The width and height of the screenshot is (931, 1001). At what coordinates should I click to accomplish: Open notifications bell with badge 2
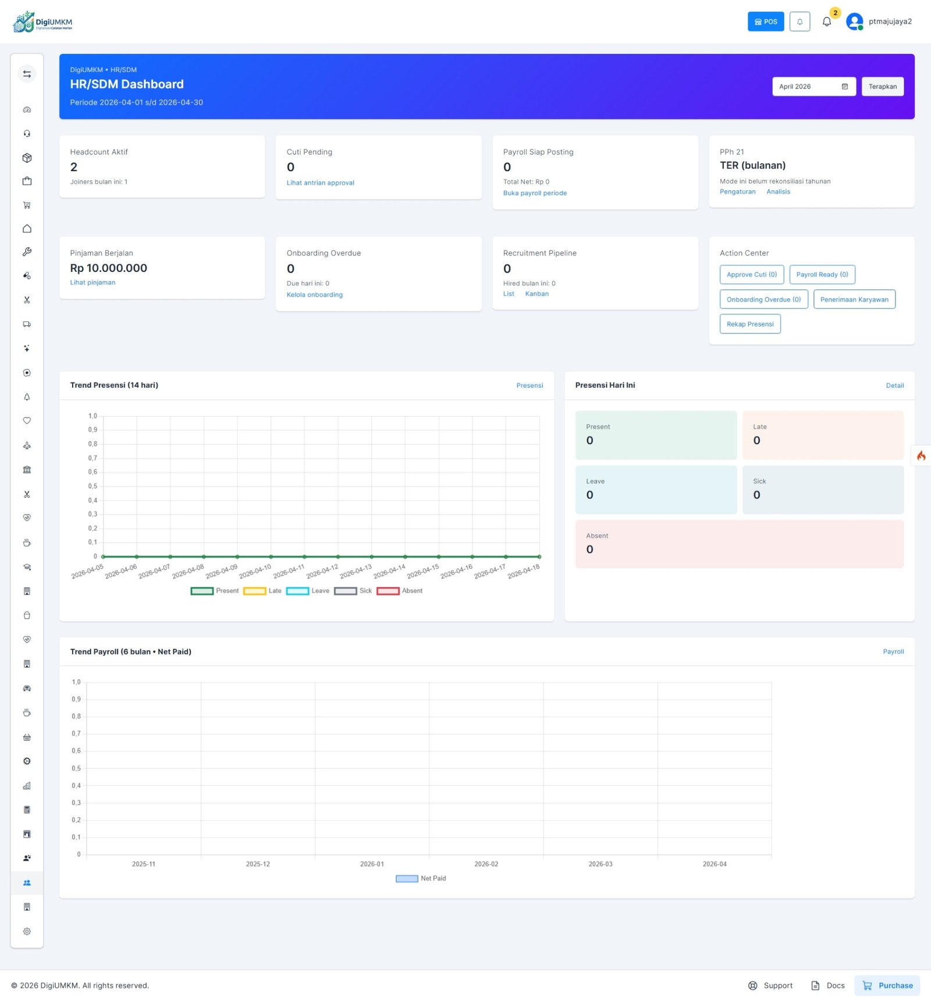[826, 22]
